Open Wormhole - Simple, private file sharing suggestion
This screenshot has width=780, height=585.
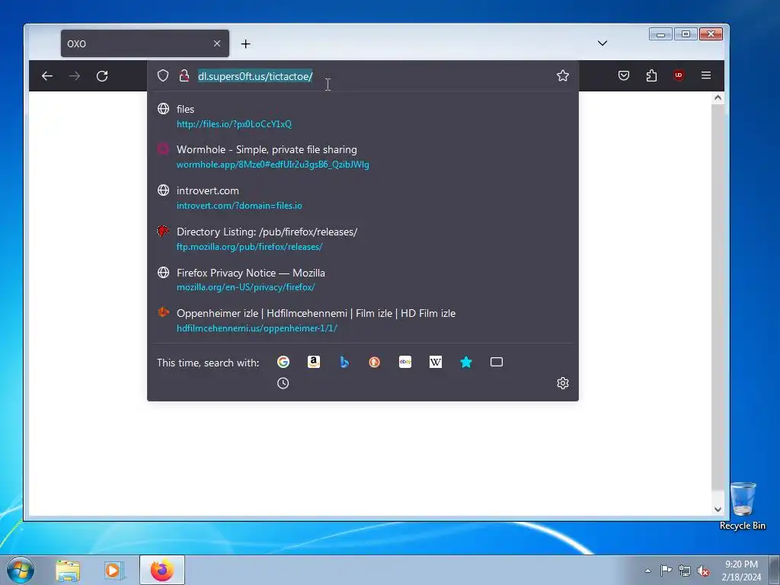pos(363,157)
